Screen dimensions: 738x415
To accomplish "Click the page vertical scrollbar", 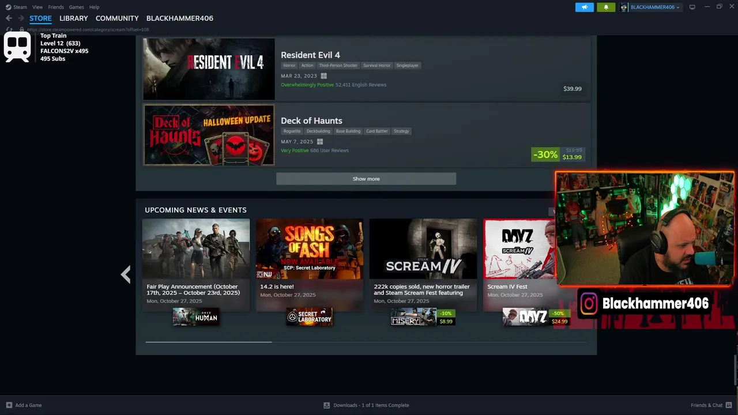I will tap(735, 370).
